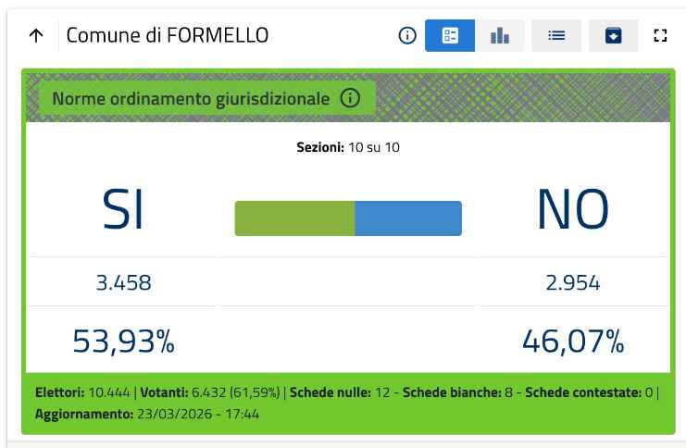Expand the panel to fullscreen
This screenshot has height=448, width=686.
pyautogui.click(x=660, y=36)
